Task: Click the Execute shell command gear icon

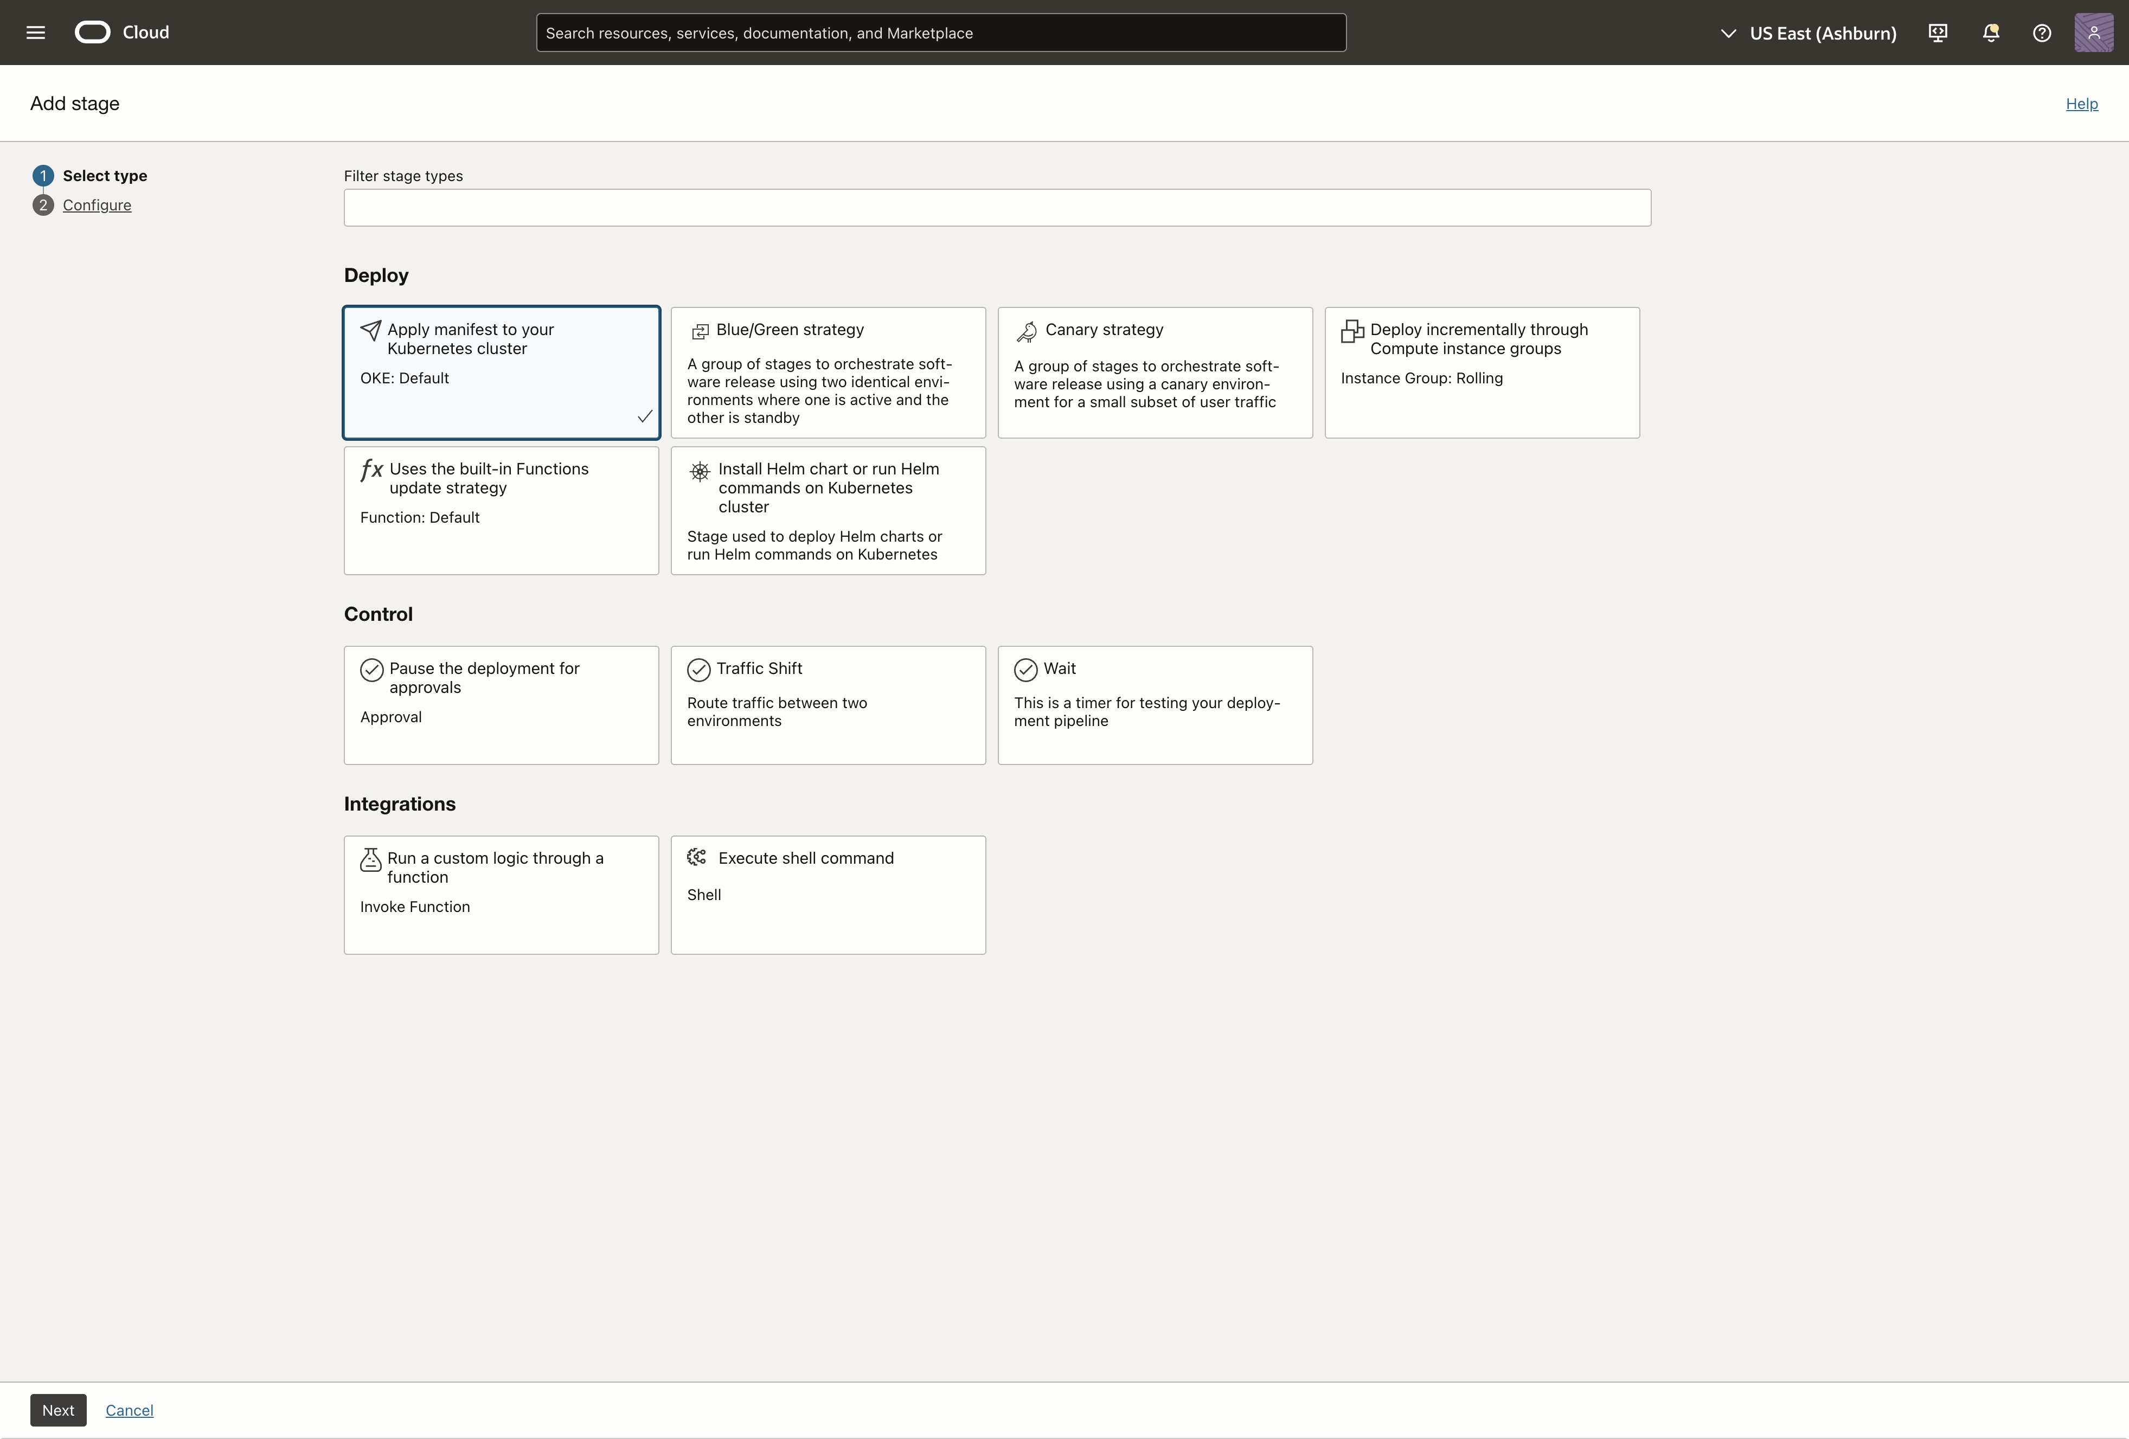Action: tap(697, 857)
